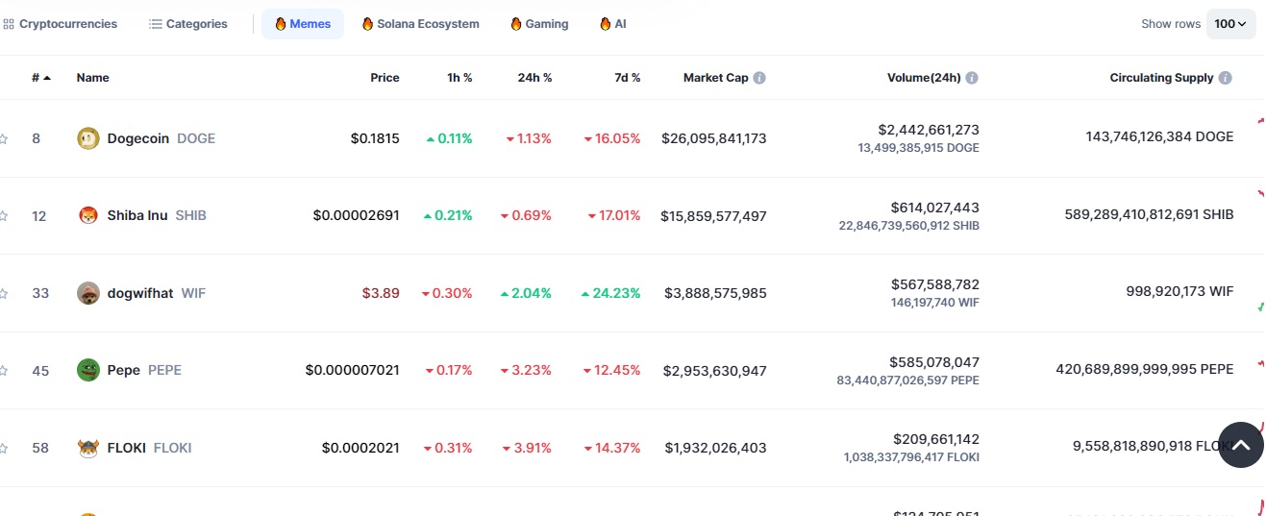1266x516 pixels.
Task: Click Shiba Inu 7d change 17.01%
Action: tap(614, 215)
